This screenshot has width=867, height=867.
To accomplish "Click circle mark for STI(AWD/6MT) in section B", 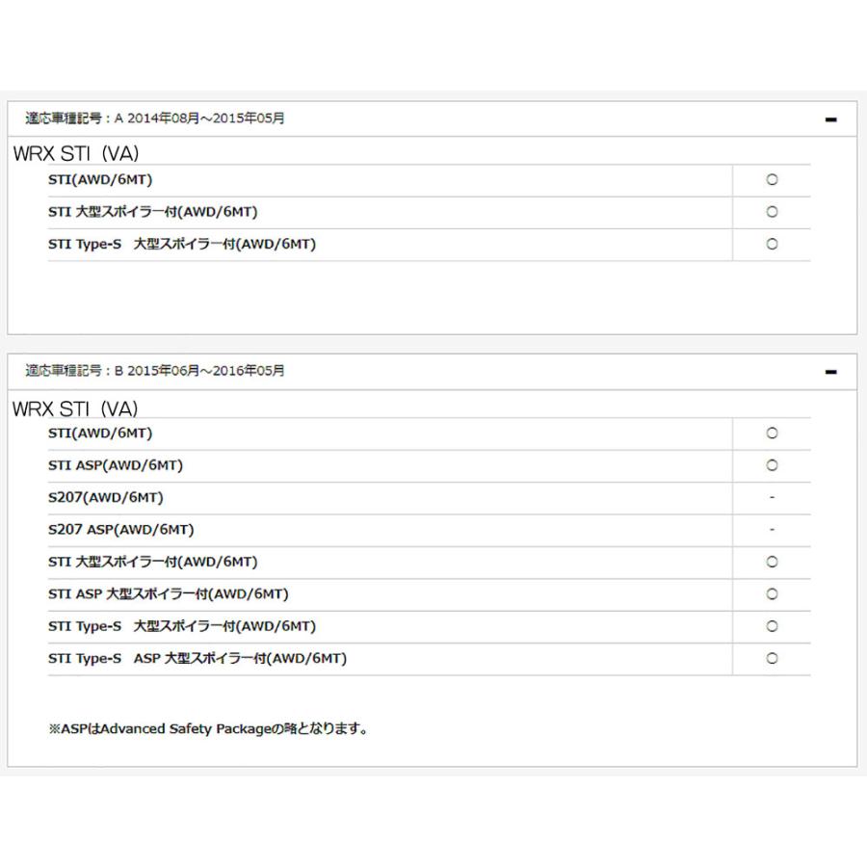I will pos(772,433).
